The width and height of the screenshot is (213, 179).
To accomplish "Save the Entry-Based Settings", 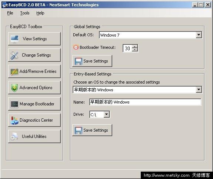I will point(92,130).
